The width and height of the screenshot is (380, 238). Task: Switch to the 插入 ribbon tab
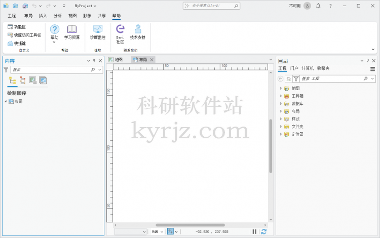click(43, 16)
